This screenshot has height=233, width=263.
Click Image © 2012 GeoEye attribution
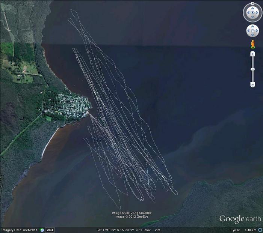[131, 216]
